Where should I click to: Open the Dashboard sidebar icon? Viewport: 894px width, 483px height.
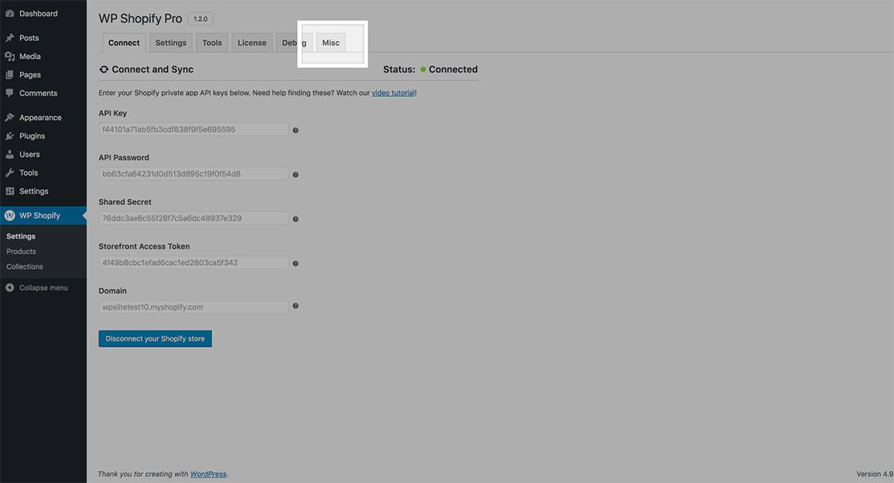[x=10, y=14]
